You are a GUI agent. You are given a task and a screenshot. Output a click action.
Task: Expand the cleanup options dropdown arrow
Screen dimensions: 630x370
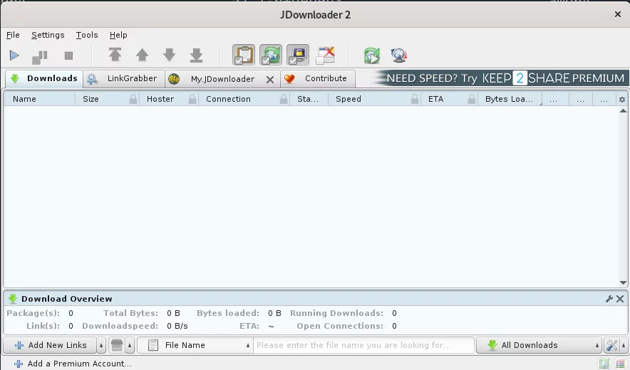pyautogui.click(x=130, y=345)
